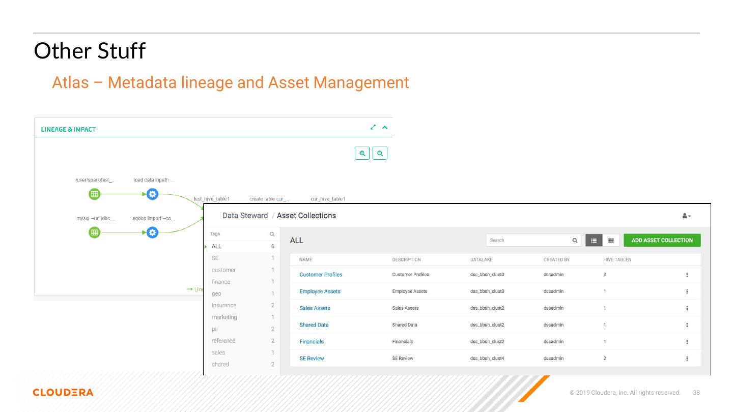Select the /user/spark/test green table node
Viewport: 733px width, 412px height.
pos(94,194)
